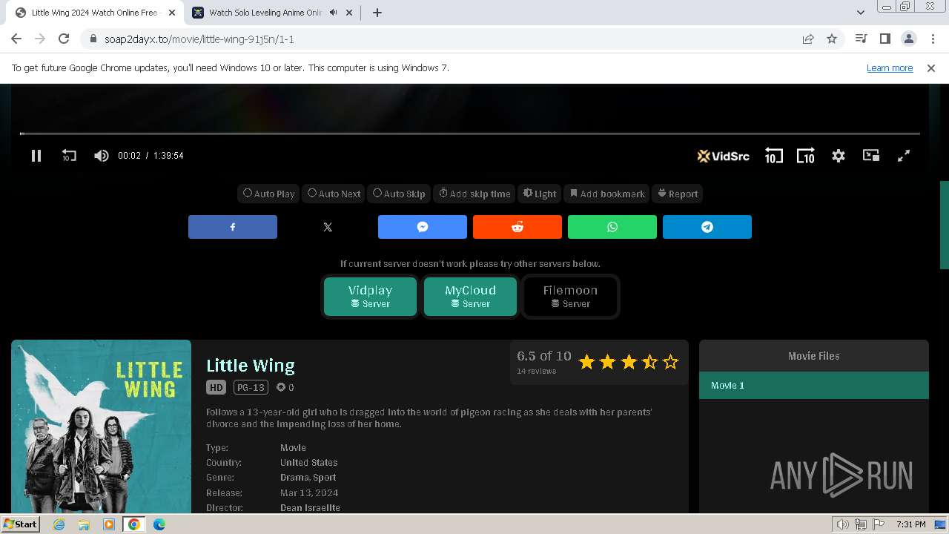The width and height of the screenshot is (949, 534).
Task: Rate movie with the third star
Action: point(629,362)
